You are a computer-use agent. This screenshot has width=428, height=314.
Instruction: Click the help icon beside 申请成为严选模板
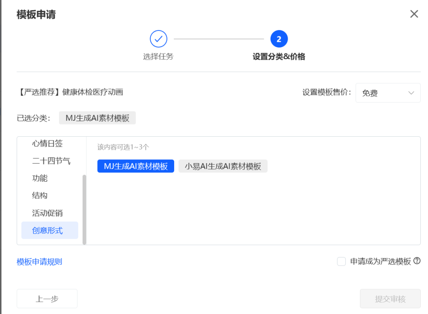[417, 261]
